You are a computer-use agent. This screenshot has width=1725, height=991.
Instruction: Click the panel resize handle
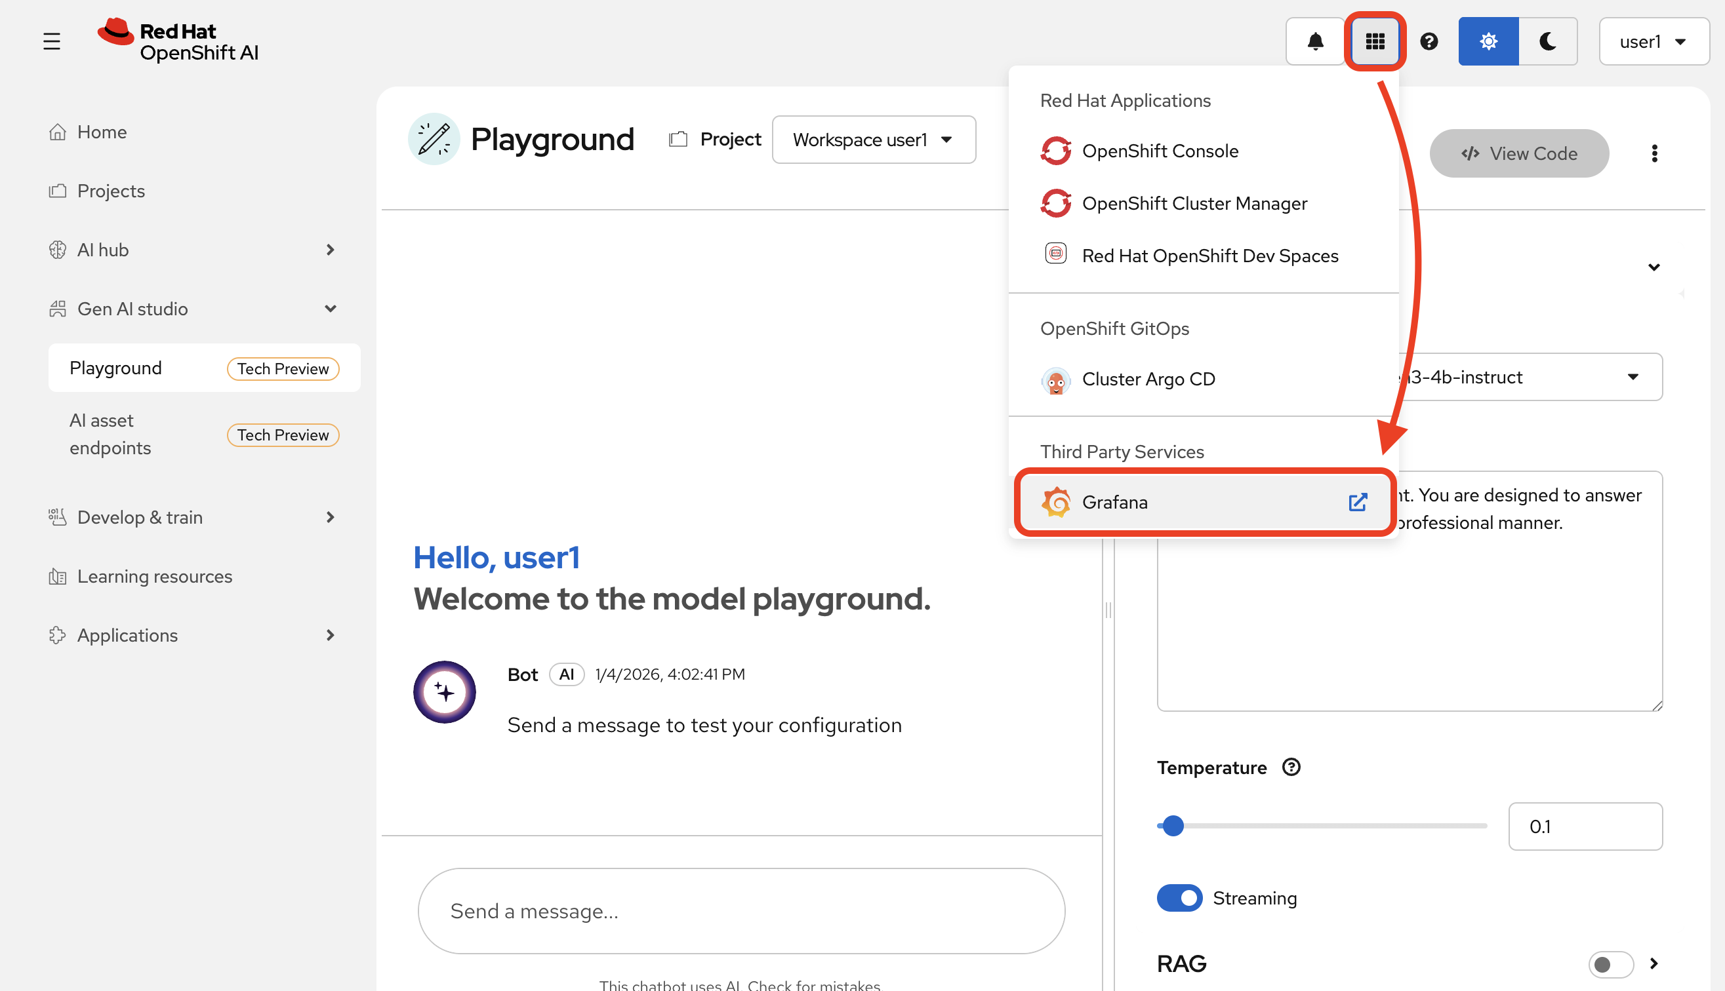(x=1108, y=610)
